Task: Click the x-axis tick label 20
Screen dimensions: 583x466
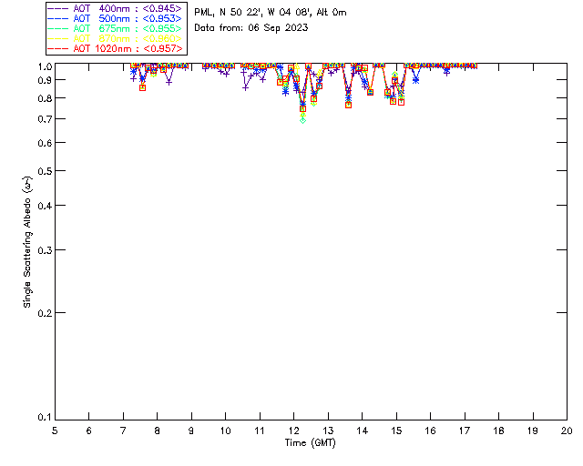Action: [567, 431]
